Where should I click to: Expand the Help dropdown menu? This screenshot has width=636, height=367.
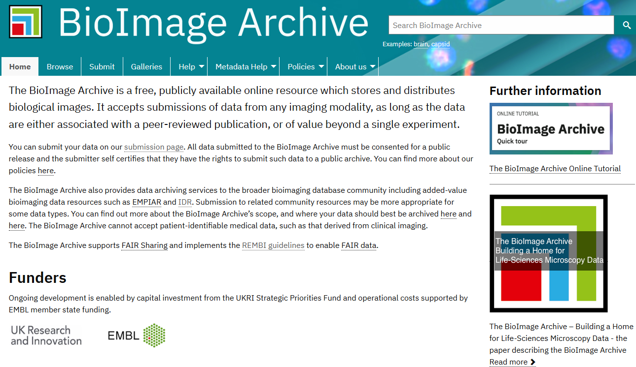(x=189, y=66)
